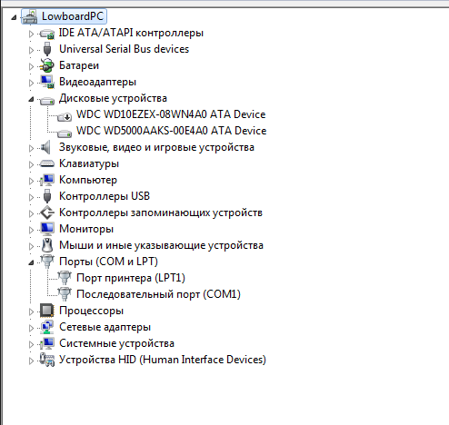Select the Системные устройства category label
Viewport: 449px width, 425px height.
coord(116,343)
